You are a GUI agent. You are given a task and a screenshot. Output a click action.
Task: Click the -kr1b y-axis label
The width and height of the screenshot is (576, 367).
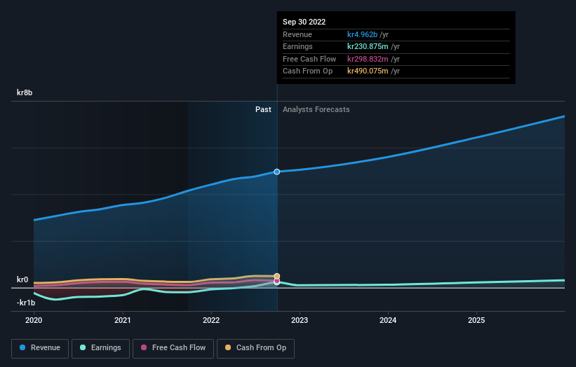click(x=26, y=303)
